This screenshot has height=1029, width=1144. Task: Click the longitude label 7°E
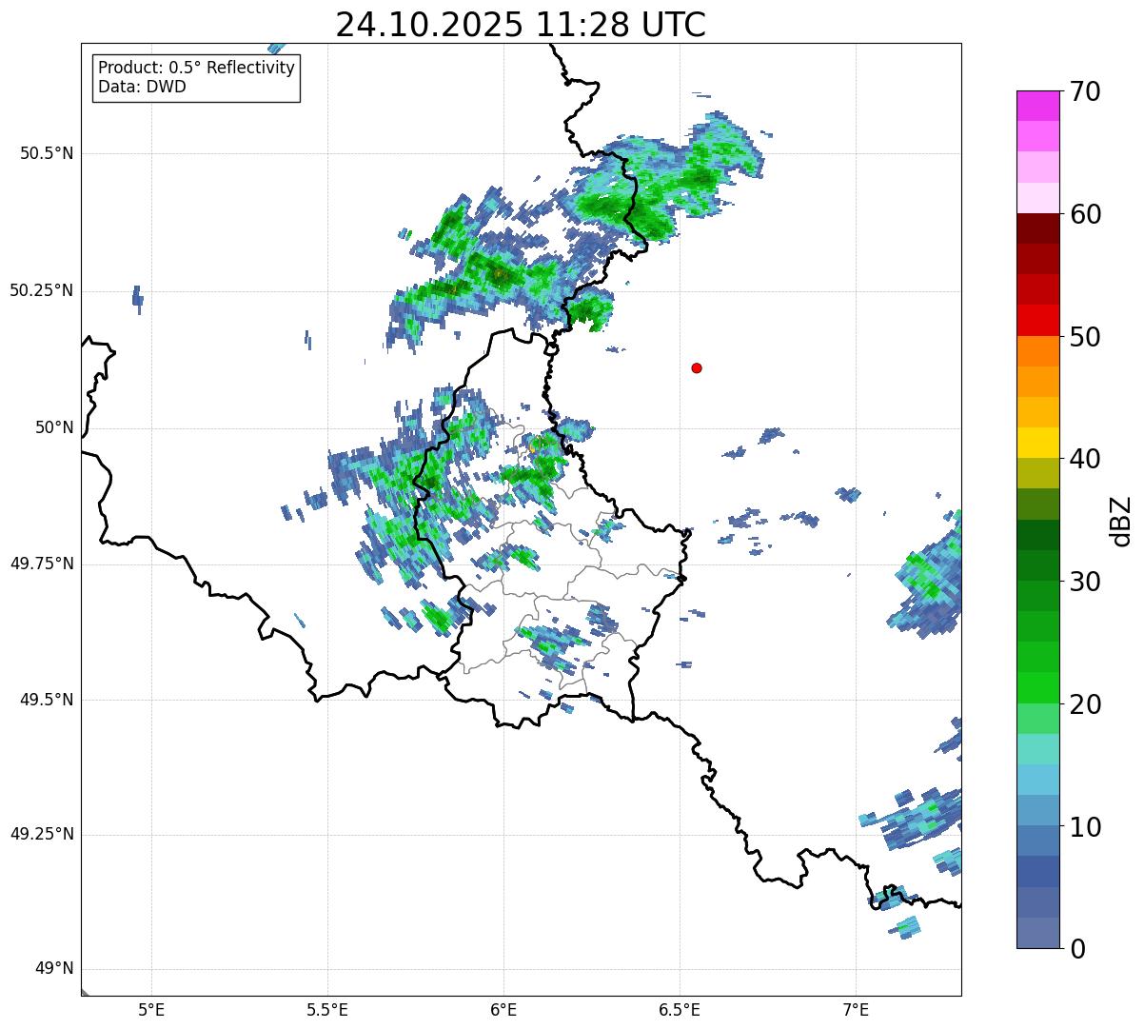point(856,1009)
